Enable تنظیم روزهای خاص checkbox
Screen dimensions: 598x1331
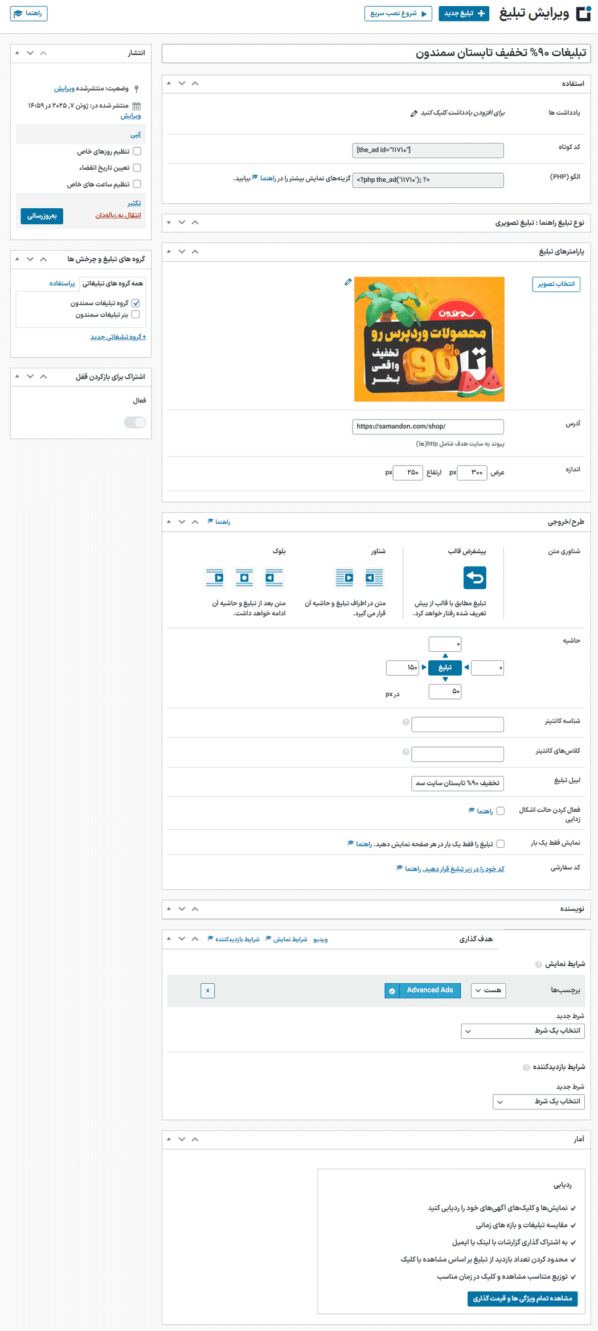pos(137,151)
